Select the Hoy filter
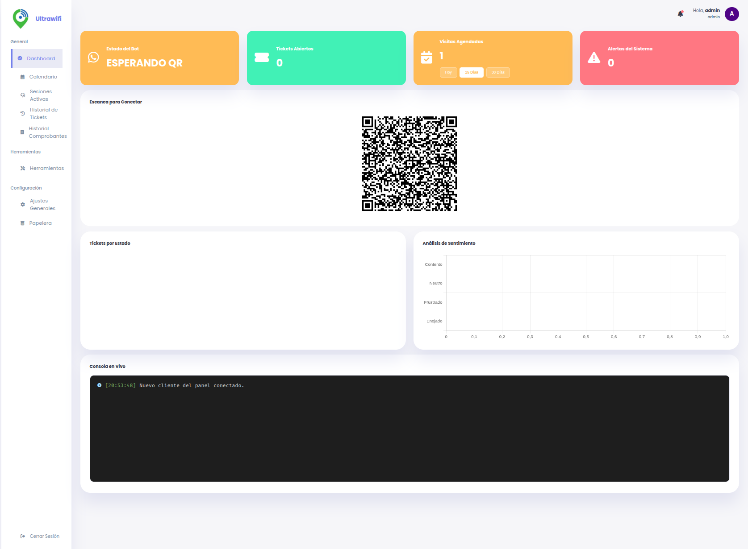Image resolution: width=748 pixels, height=549 pixels. click(x=448, y=72)
